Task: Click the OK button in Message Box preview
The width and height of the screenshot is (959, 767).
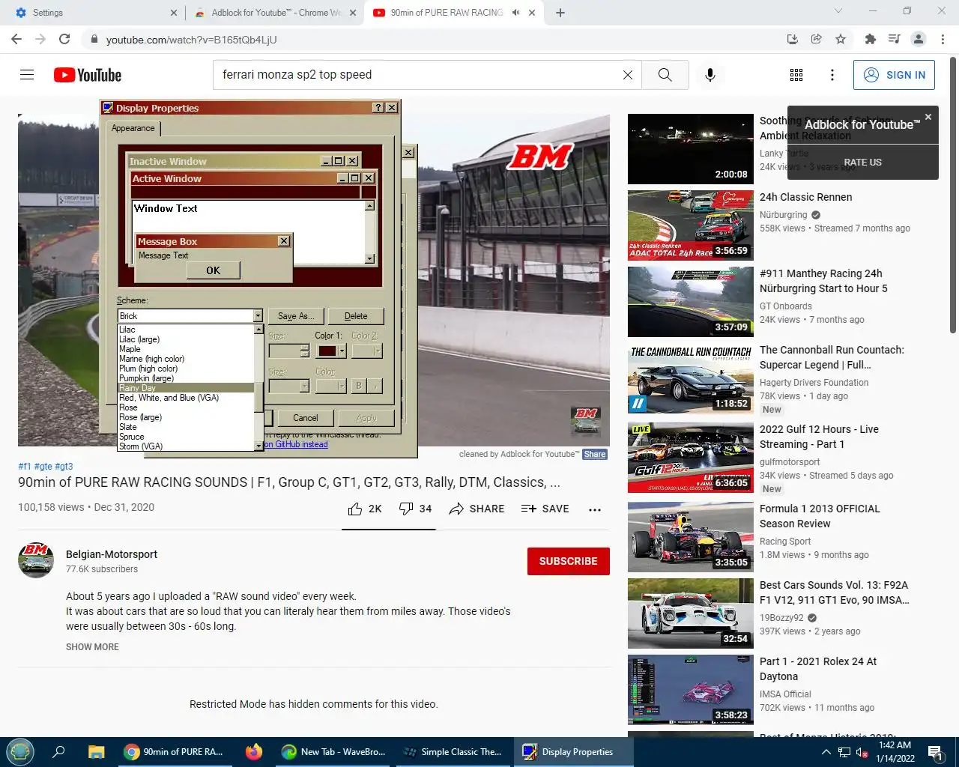Action: [214, 270]
